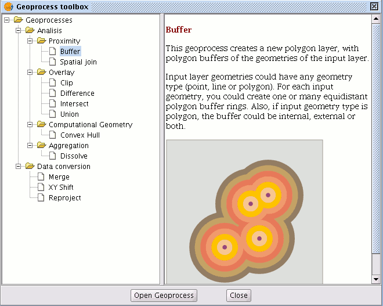Click the buffer rings illustration image
383x306 pixels.
[244, 212]
